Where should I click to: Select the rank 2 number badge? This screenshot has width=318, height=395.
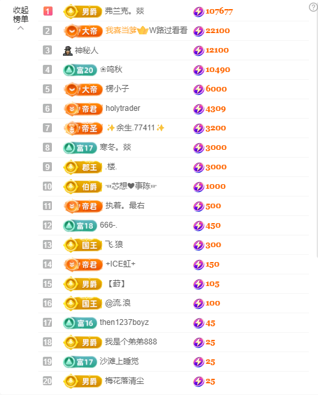coord(47,30)
